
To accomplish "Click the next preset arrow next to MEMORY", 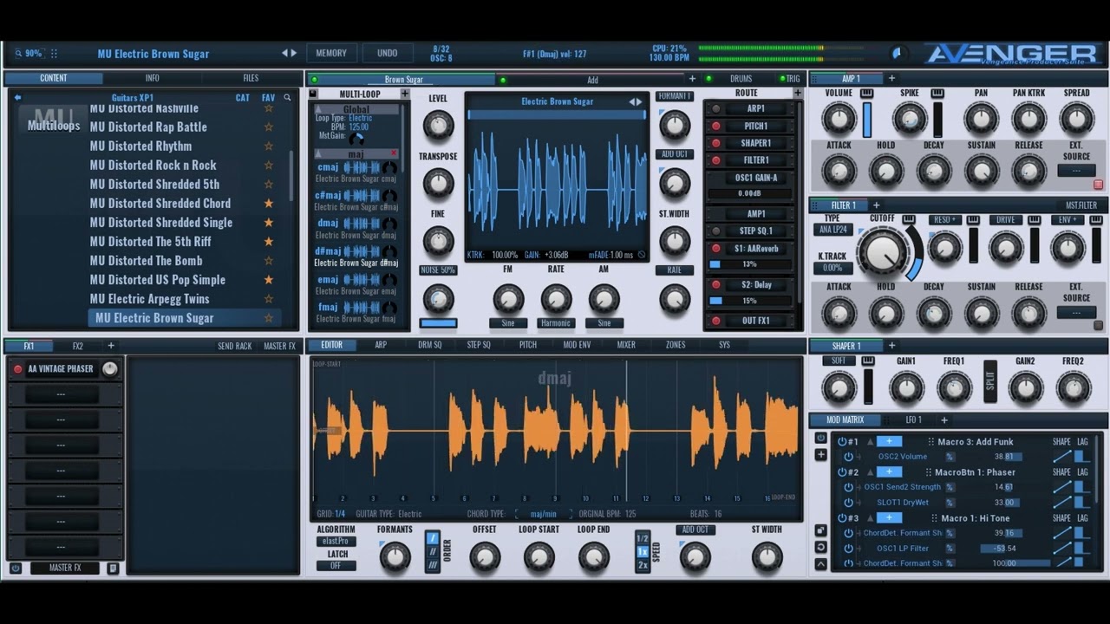I will [x=294, y=53].
